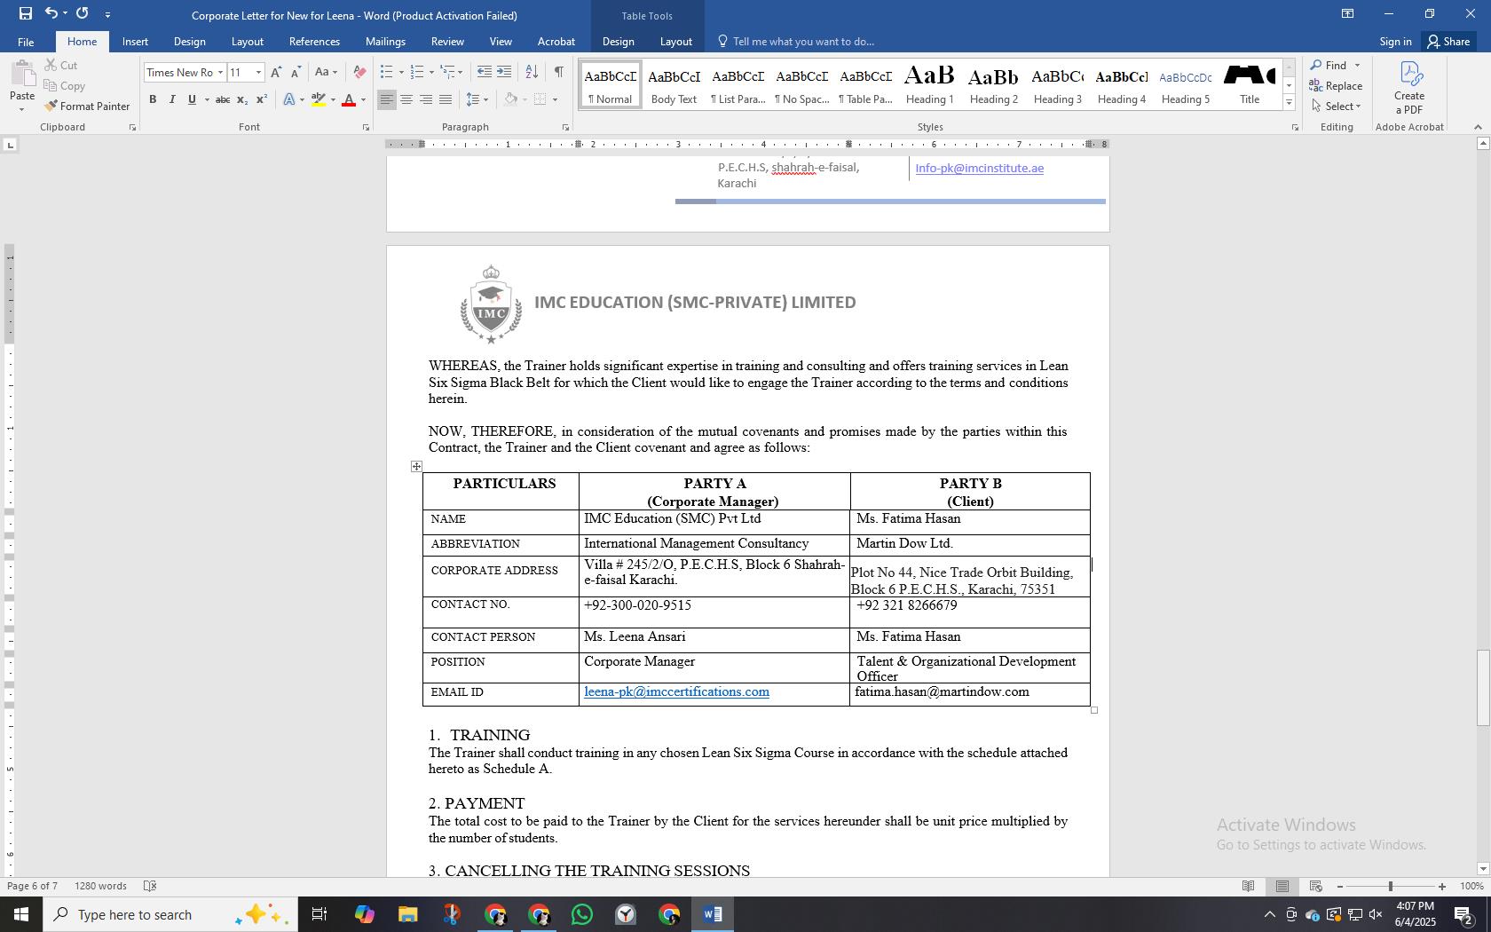Switch to Read Mode view
Screen dimensions: 1491x932
click(x=1248, y=886)
